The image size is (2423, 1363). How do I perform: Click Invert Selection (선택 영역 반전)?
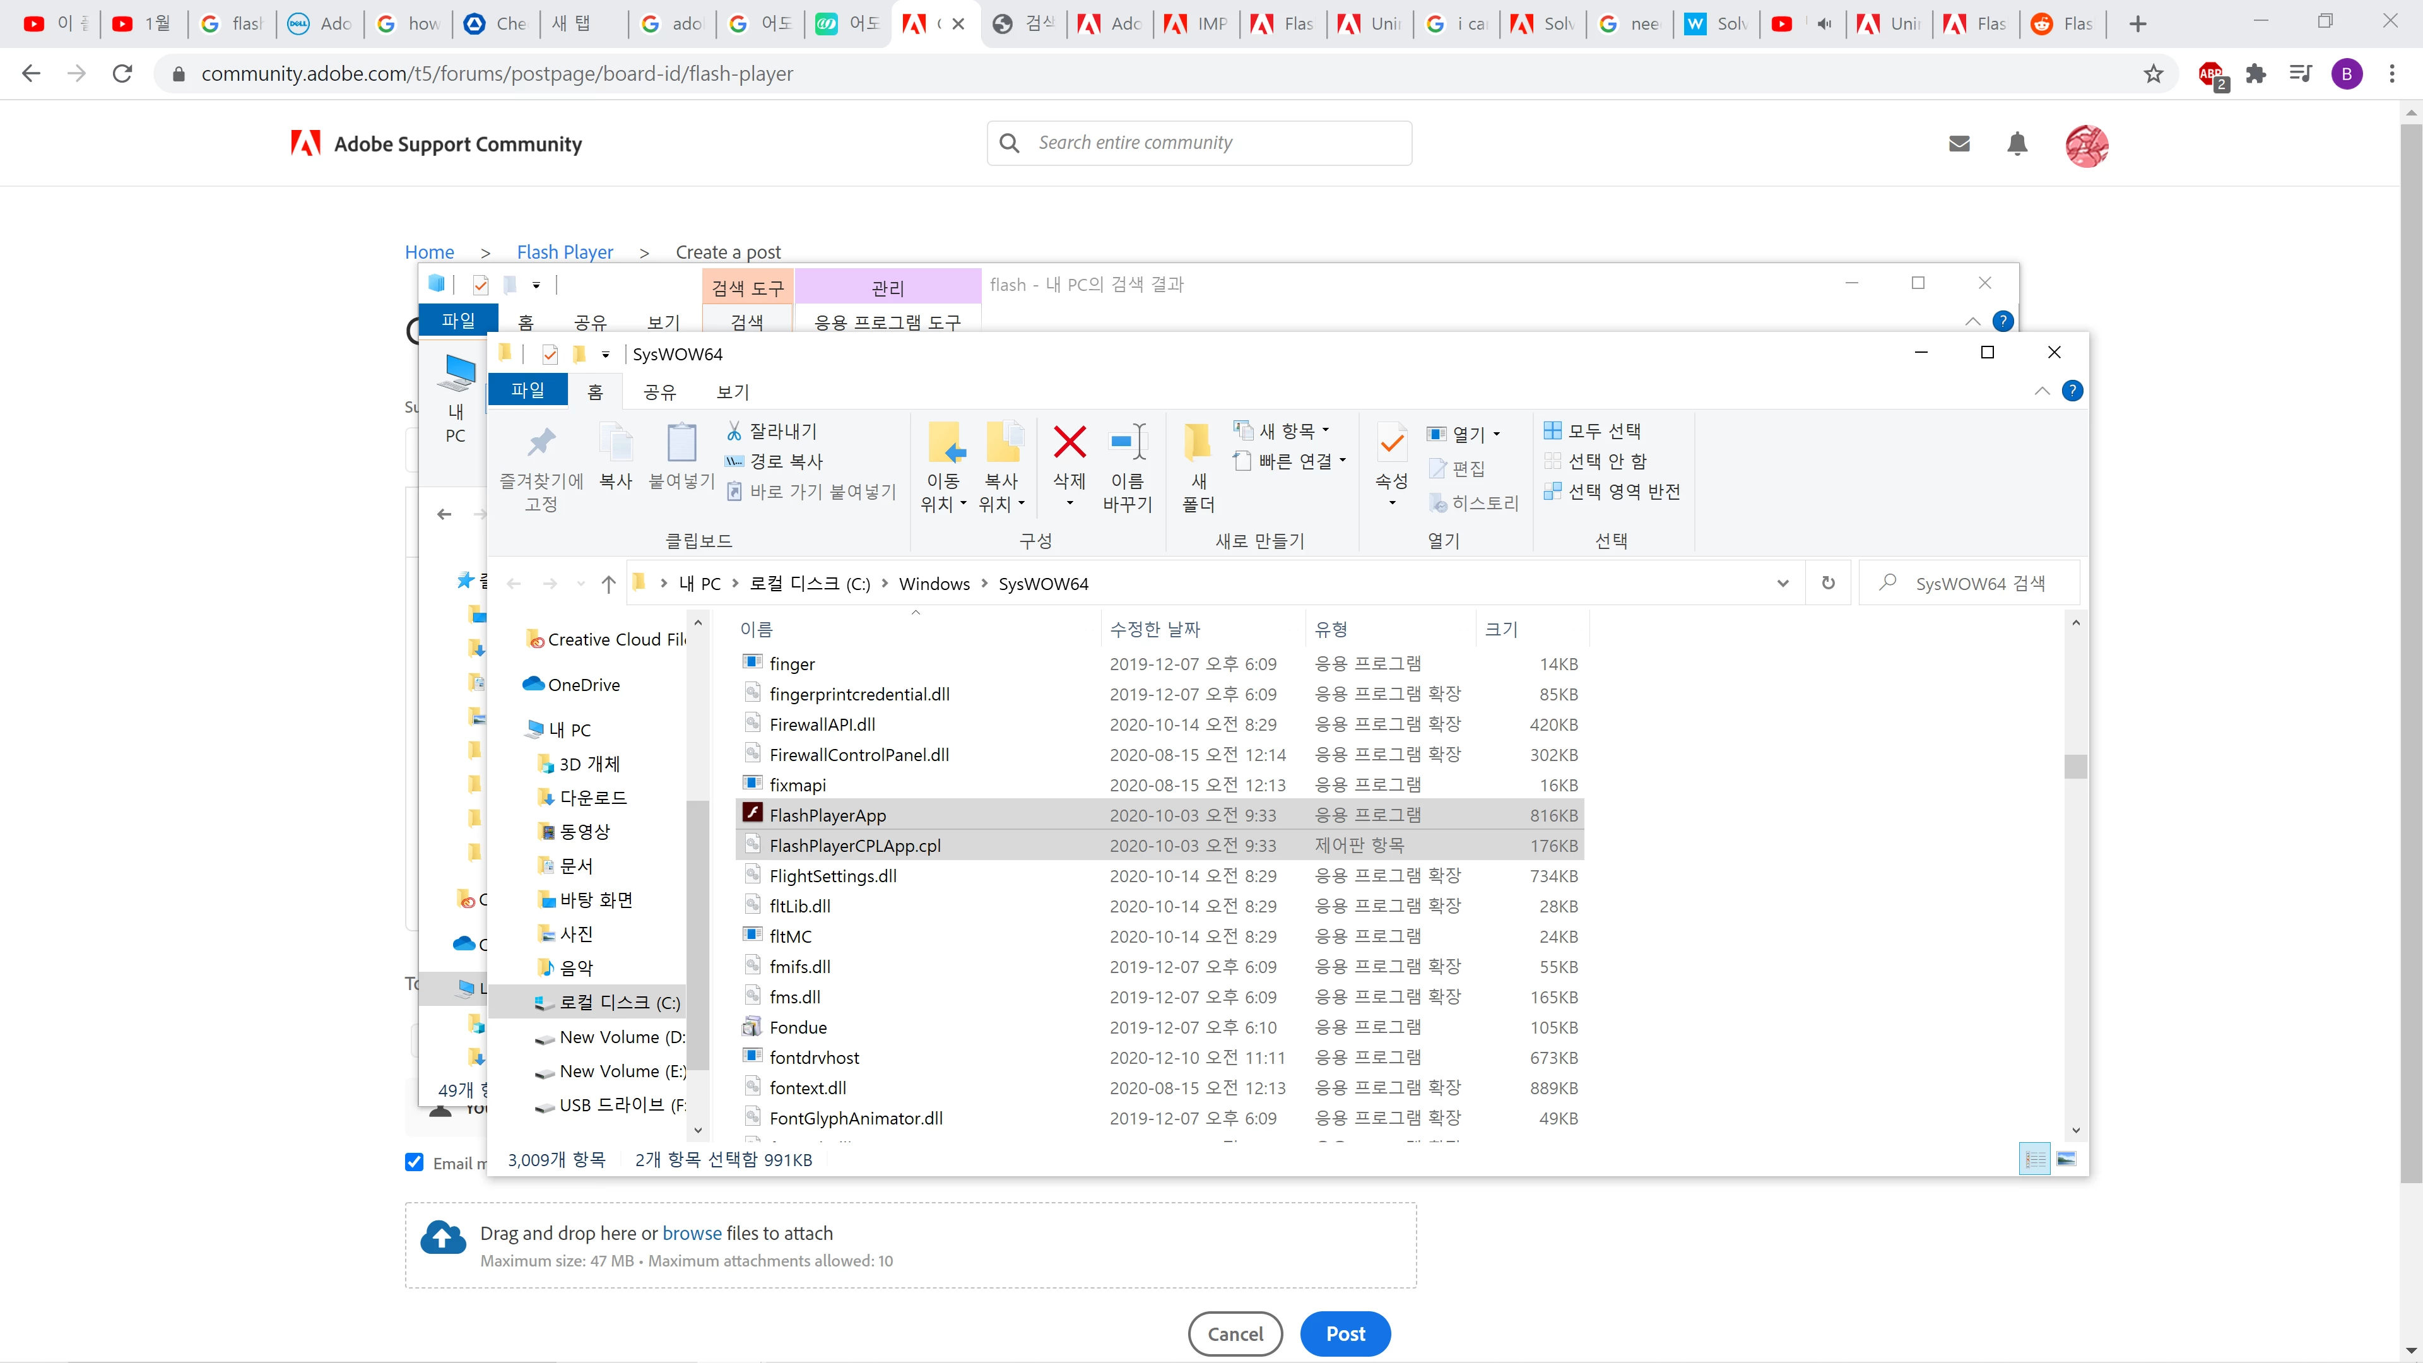pos(1612,491)
